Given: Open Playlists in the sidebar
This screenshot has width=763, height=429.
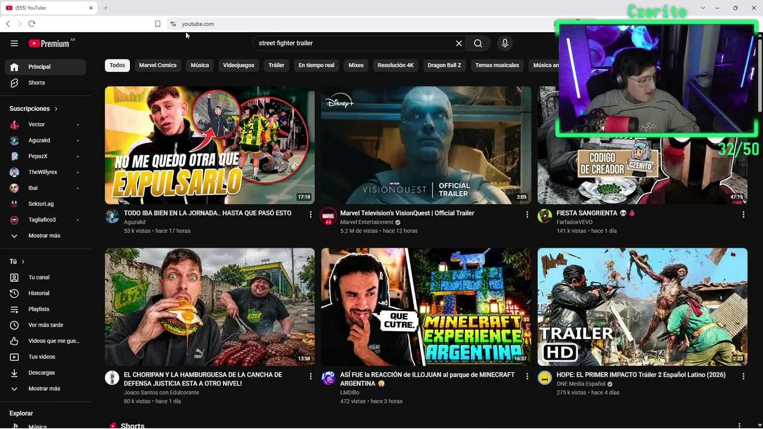Looking at the screenshot, I should (x=45, y=309).
